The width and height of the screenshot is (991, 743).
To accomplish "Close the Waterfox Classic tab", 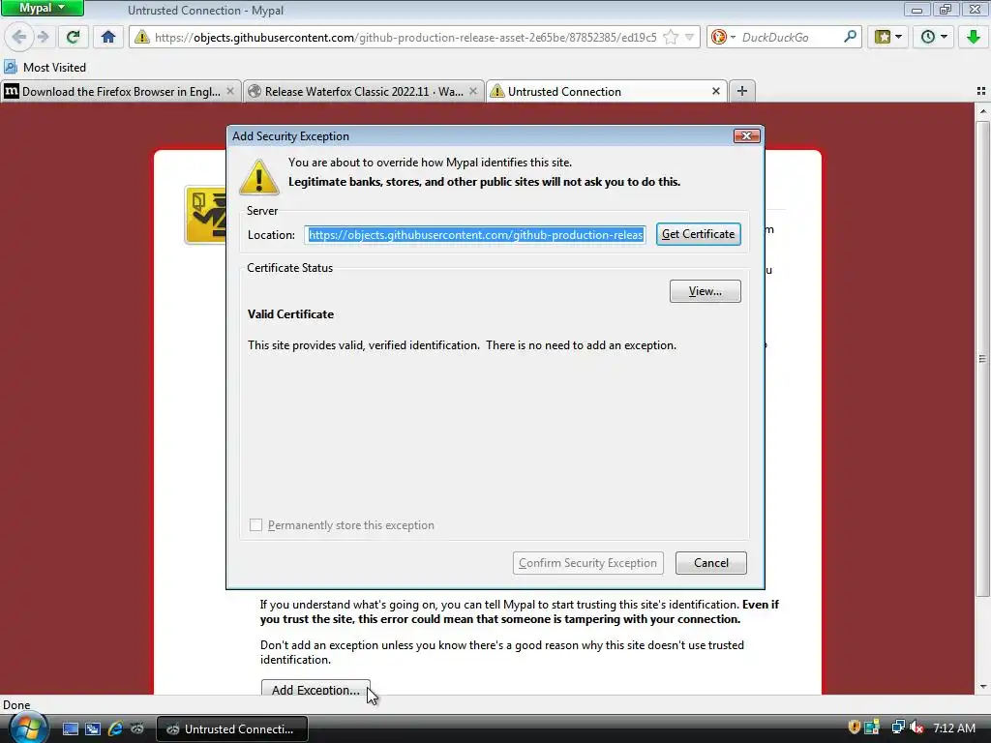I will [472, 92].
